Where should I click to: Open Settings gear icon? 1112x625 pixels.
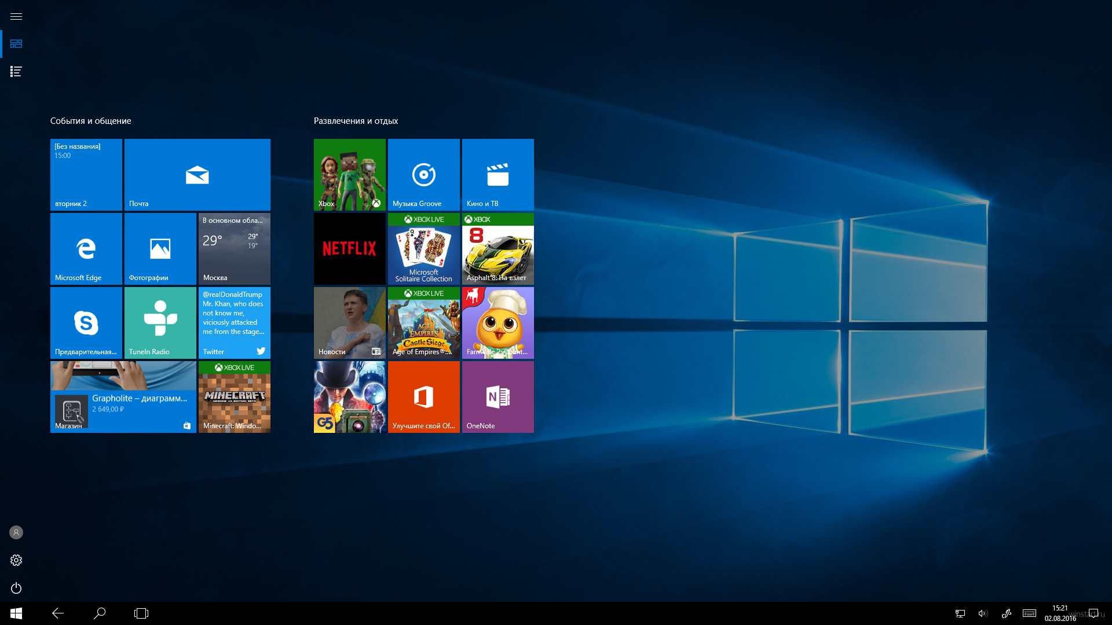coord(16,560)
